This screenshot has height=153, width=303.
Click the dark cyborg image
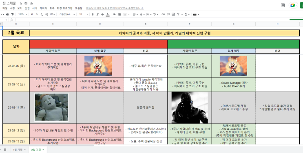click(x=190, y=108)
